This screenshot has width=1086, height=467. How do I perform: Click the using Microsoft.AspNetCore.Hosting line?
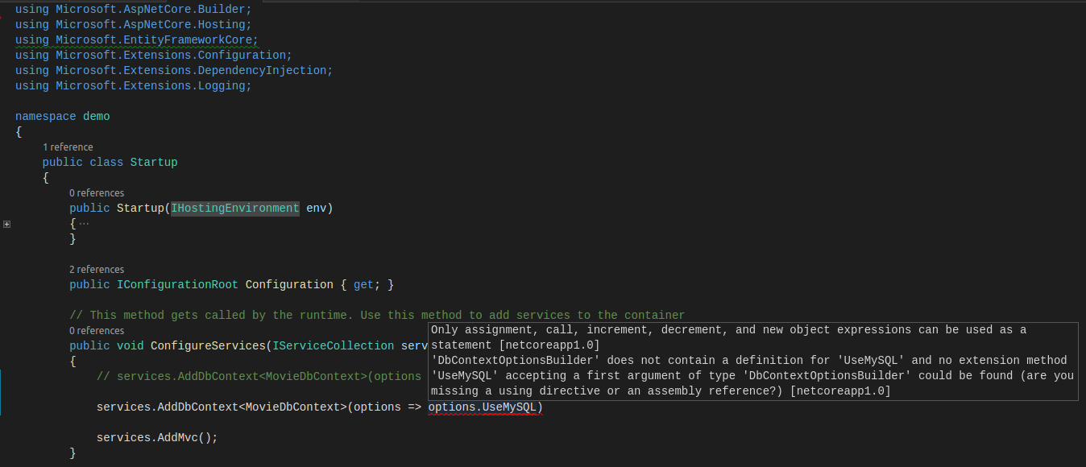[134, 24]
